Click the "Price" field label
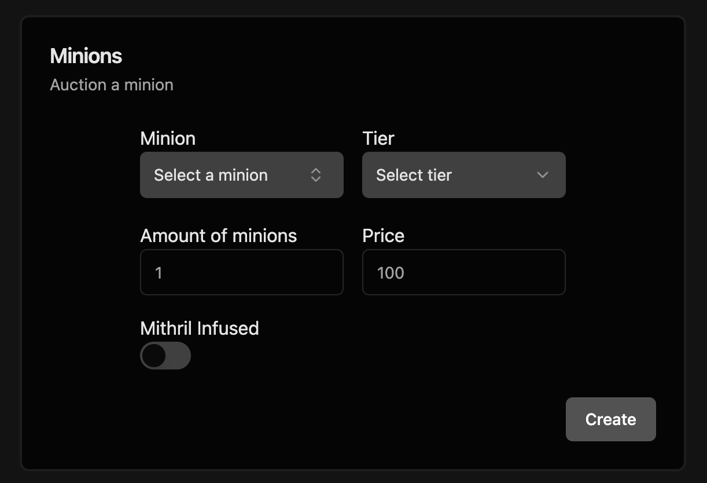The image size is (707, 483). point(383,236)
